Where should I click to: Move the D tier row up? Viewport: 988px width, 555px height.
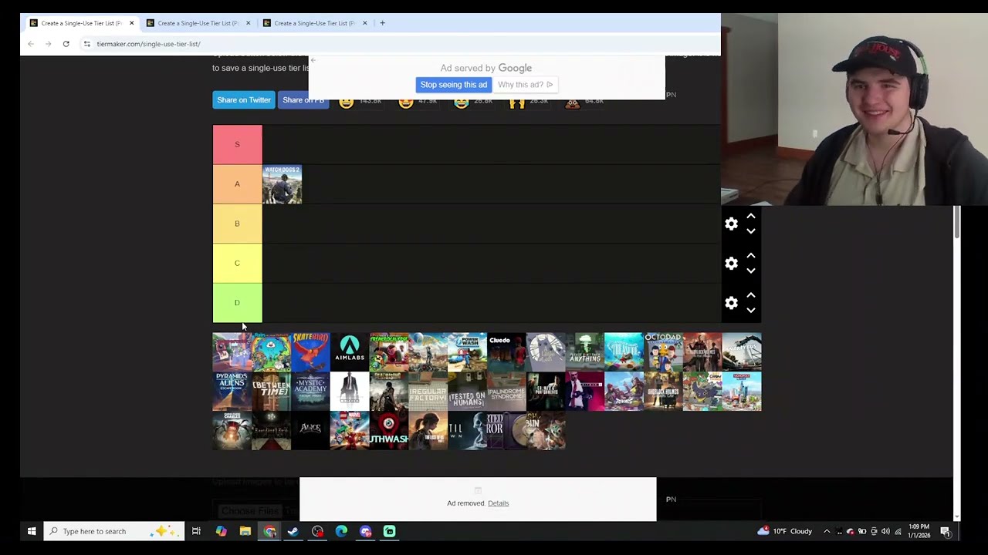751,296
